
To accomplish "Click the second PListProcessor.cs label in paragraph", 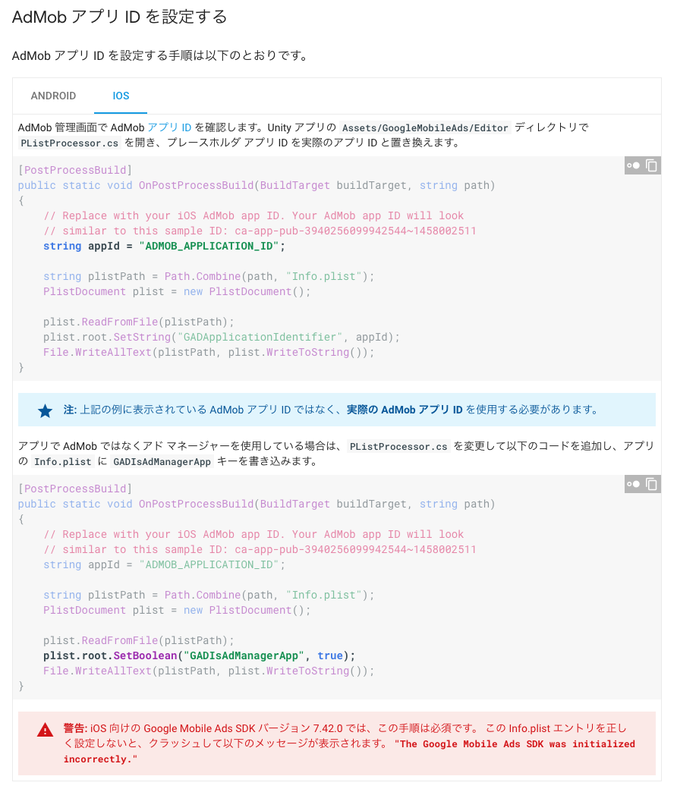I will (x=398, y=447).
